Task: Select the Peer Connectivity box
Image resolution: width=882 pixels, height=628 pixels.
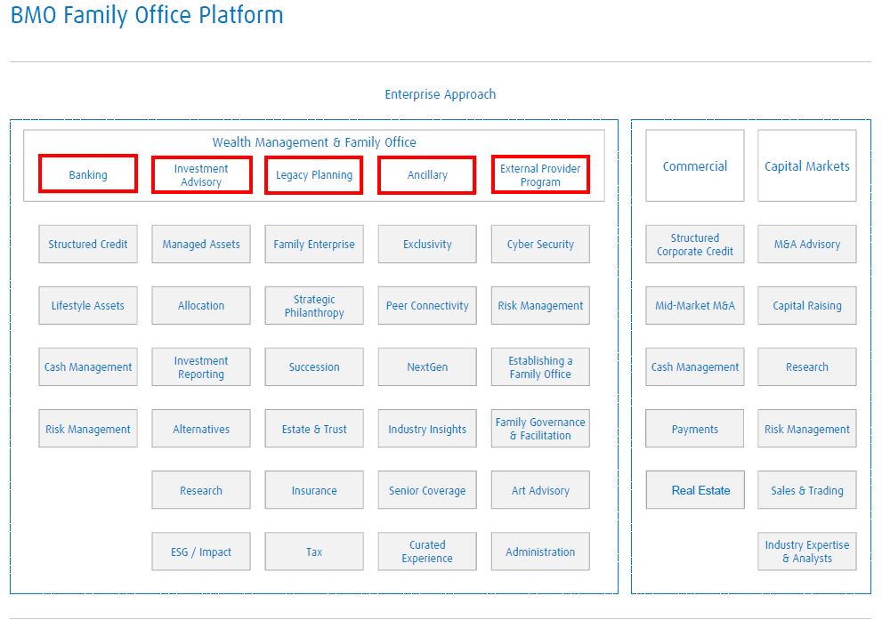Action: [x=427, y=306]
